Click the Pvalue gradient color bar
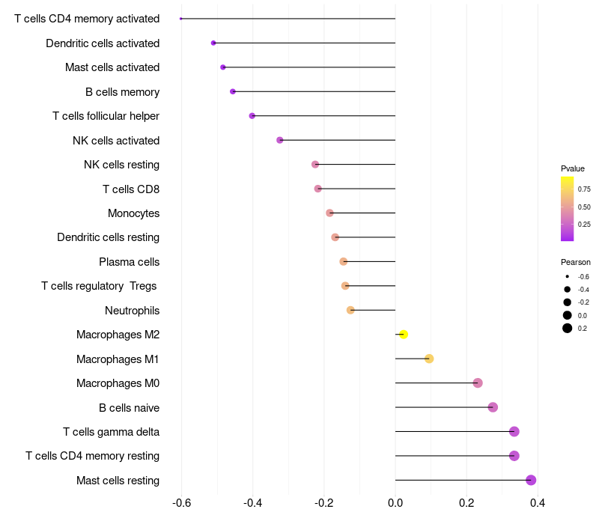 pyautogui.click(x=568, y=209)
